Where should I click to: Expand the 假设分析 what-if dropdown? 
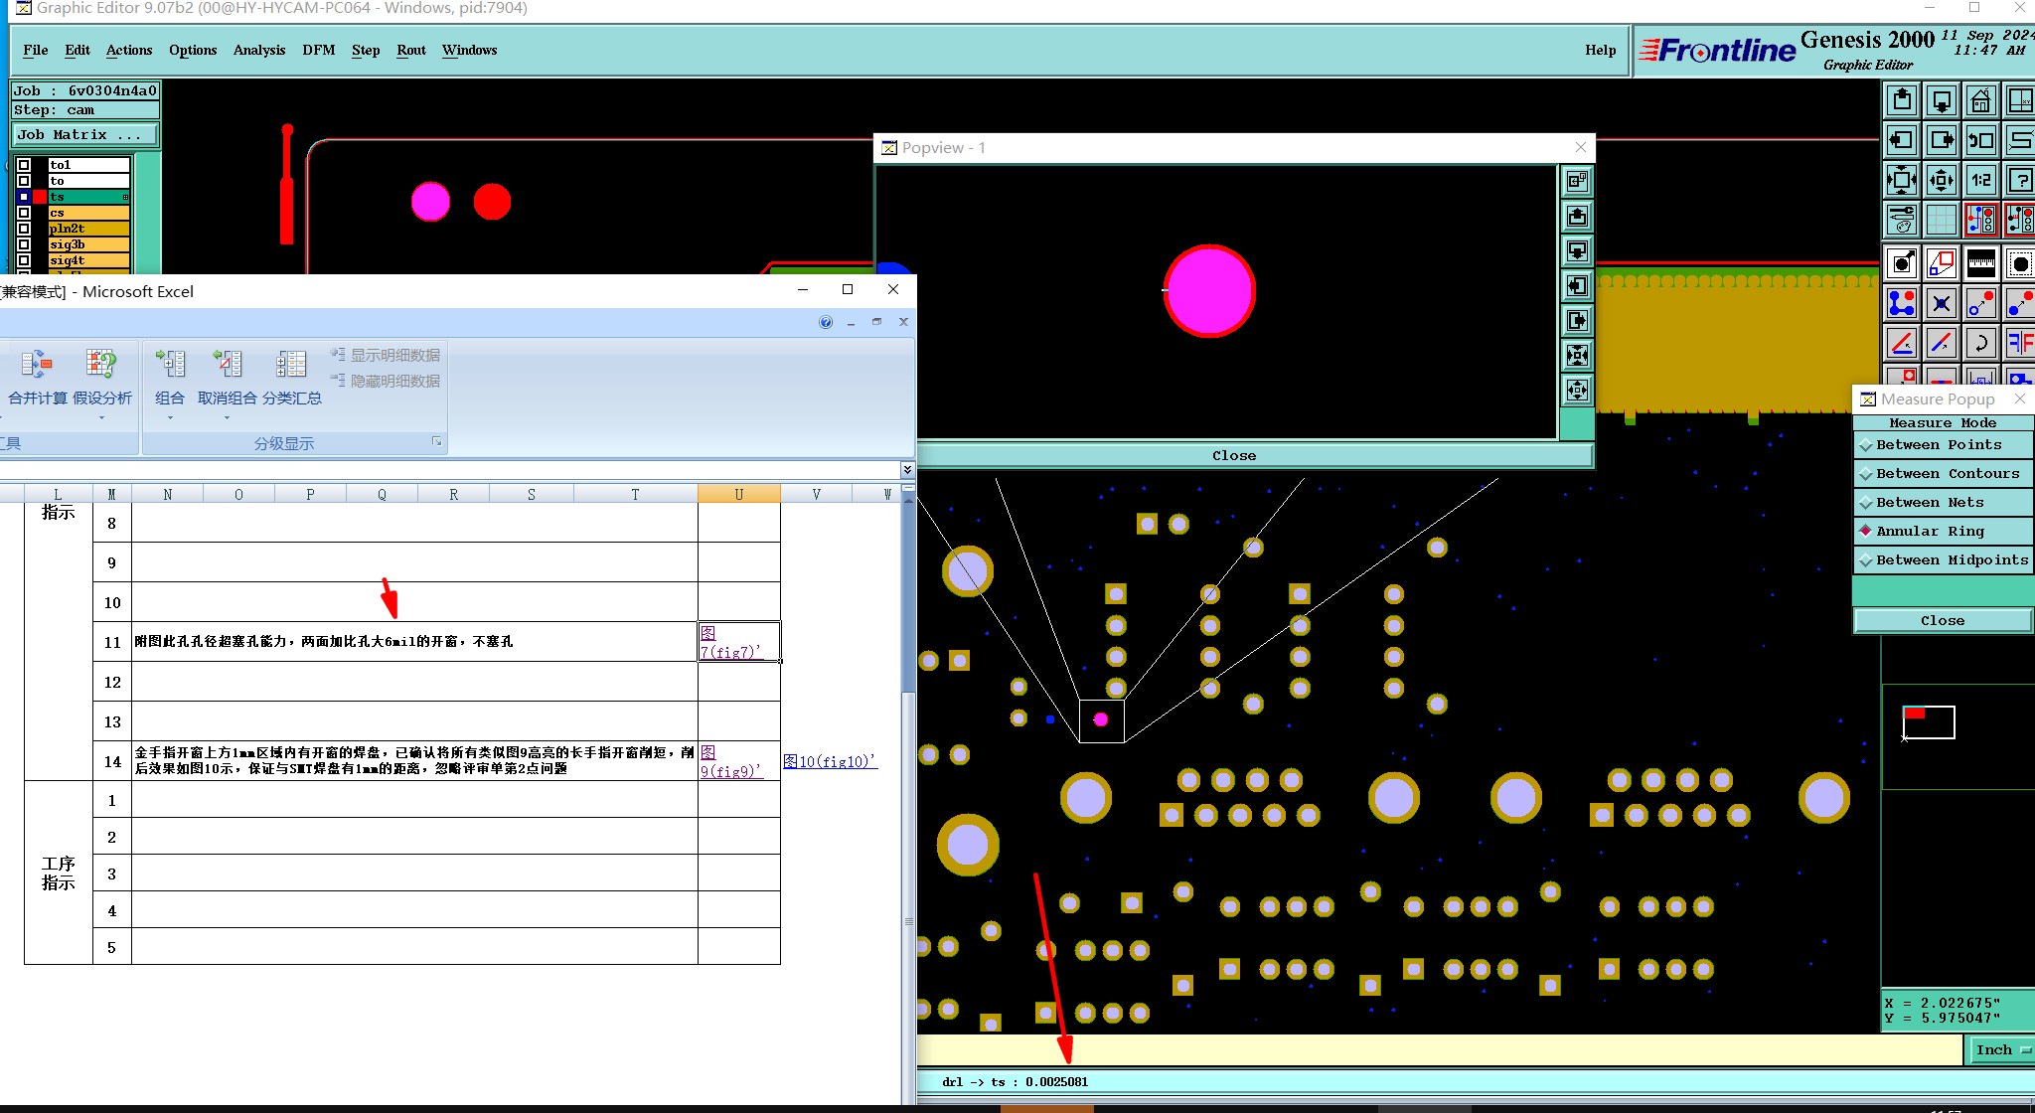click(x=101, y=417)
